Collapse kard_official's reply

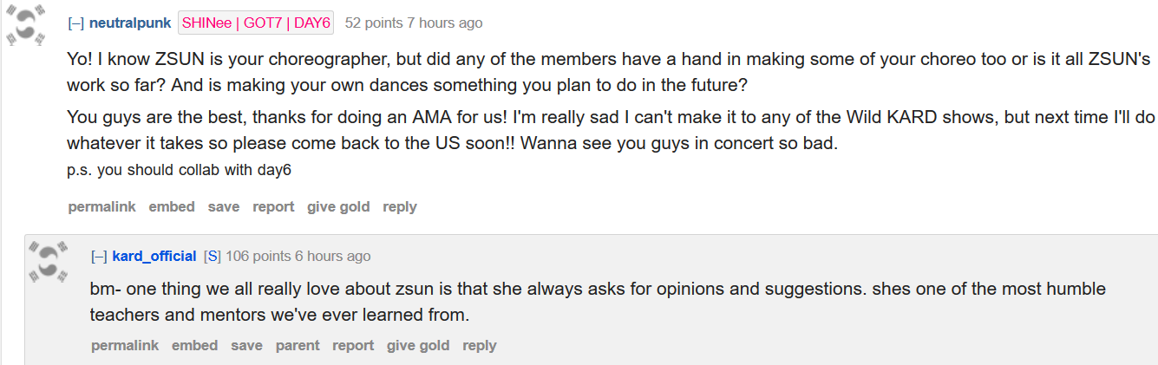[x=99, y=257]
